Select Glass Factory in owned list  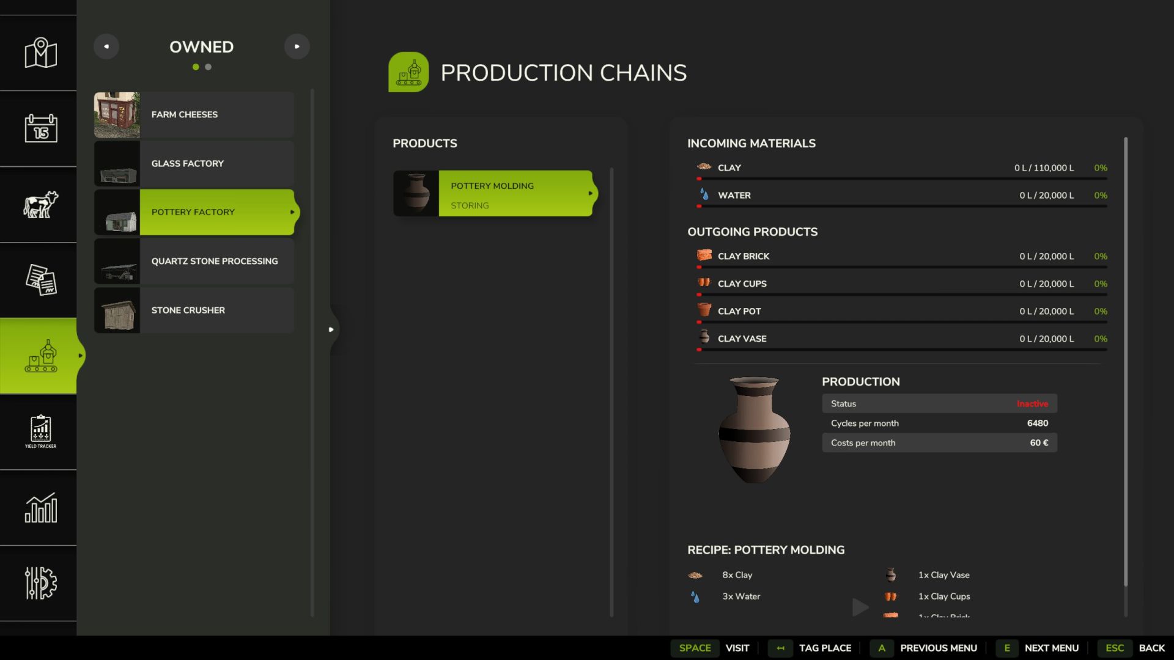[x=194, y=164]
